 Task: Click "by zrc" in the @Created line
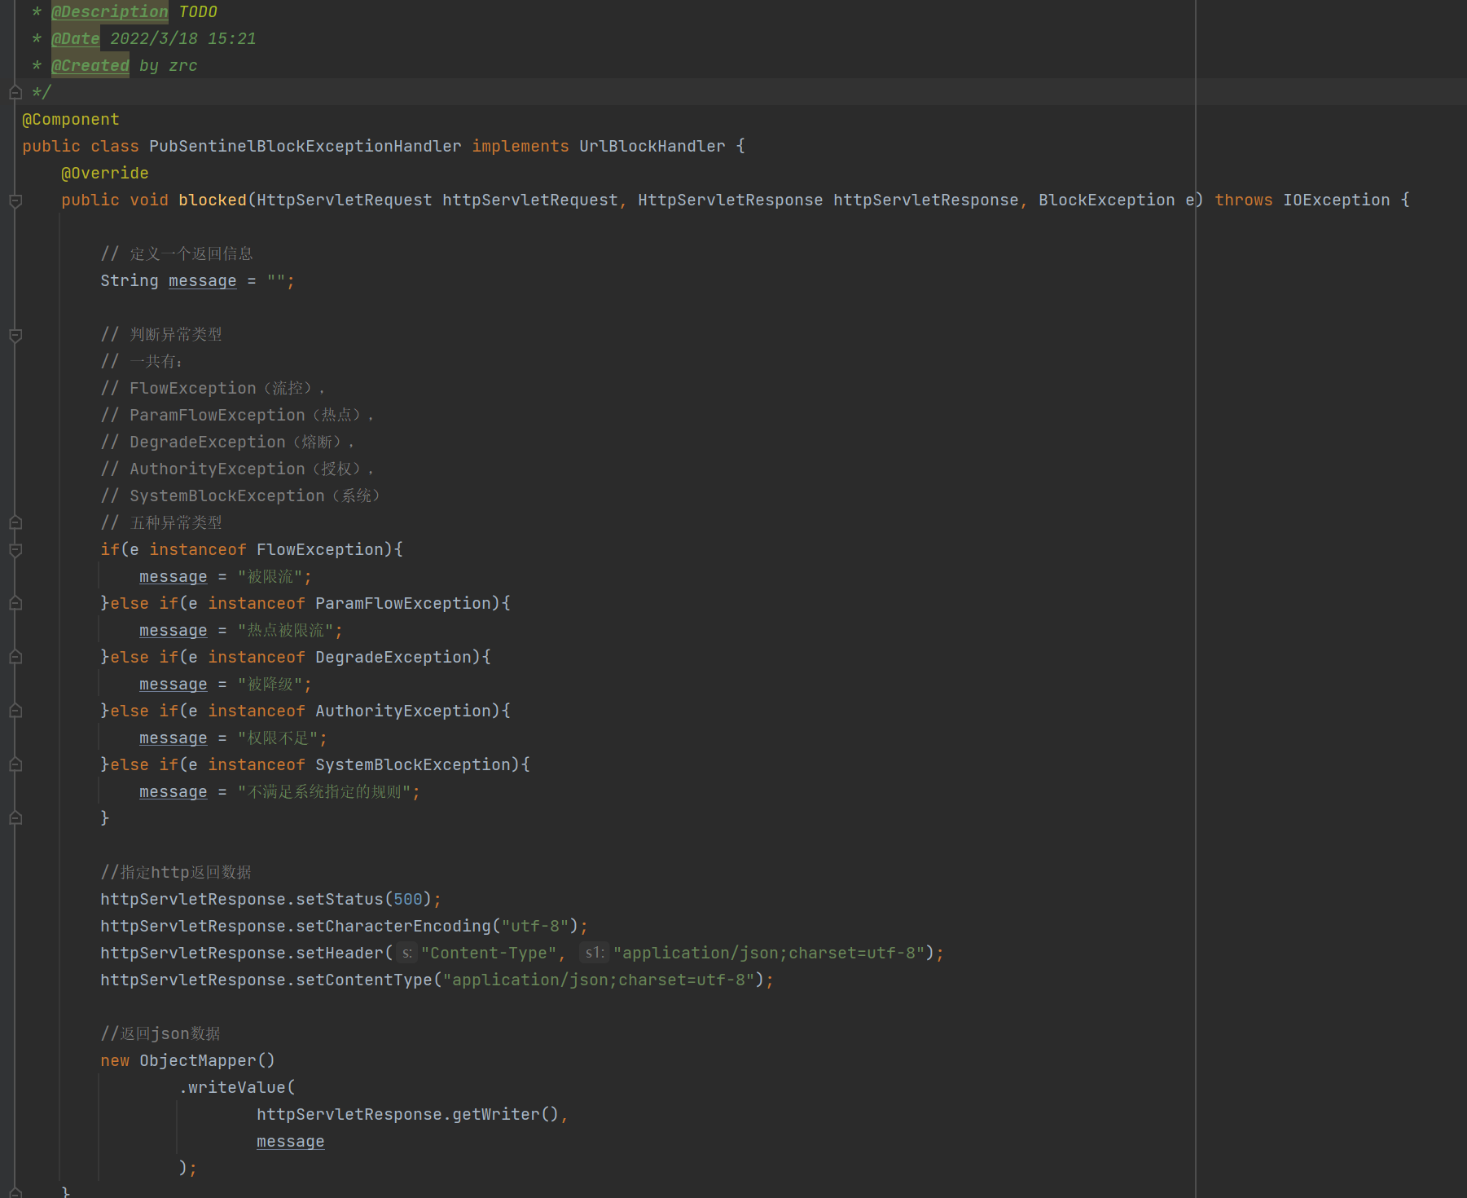point(169,66)
